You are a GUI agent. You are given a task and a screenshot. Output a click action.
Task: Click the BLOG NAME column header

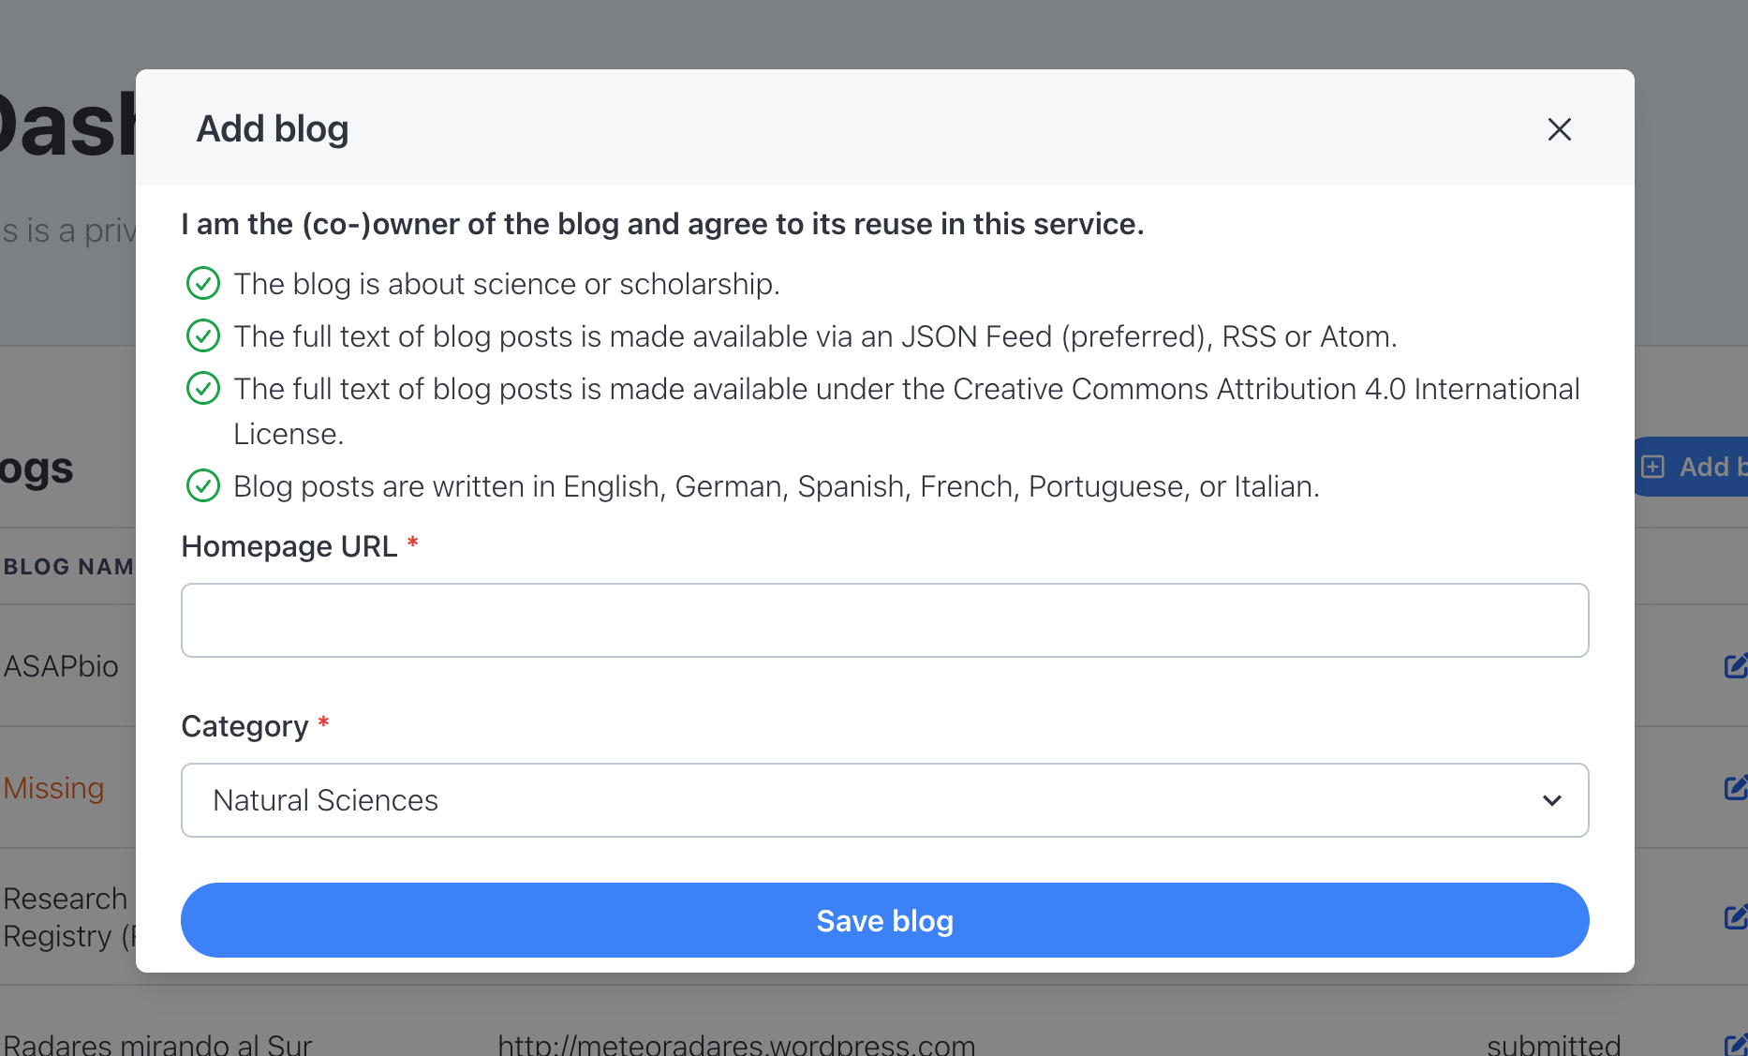68,567
